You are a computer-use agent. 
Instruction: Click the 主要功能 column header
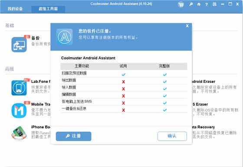82,66
